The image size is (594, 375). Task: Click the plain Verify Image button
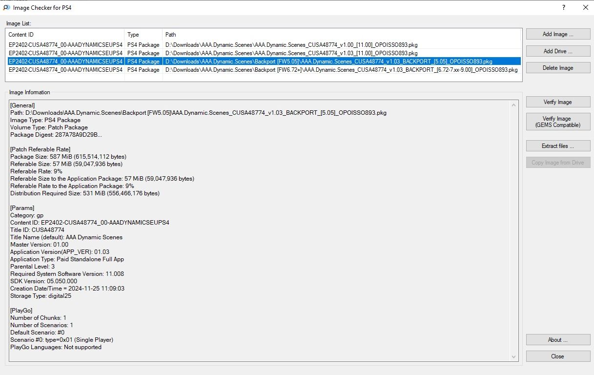click(x=558, y=102)
